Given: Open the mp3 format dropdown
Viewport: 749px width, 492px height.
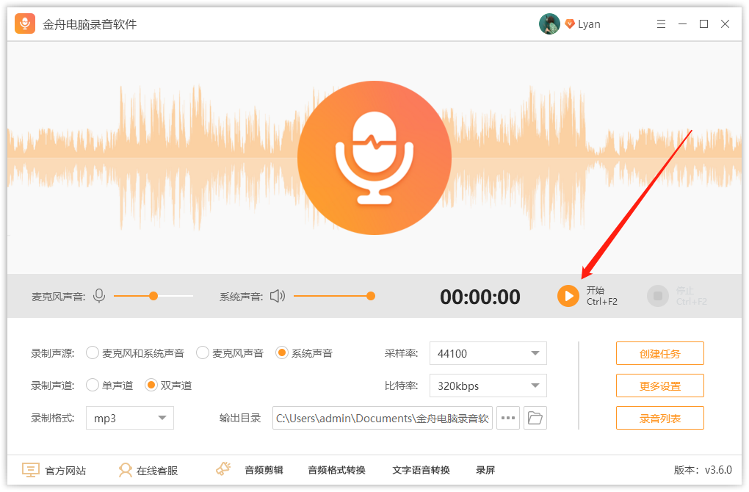Looking at the screenshot, I should (x=129, y=417).
